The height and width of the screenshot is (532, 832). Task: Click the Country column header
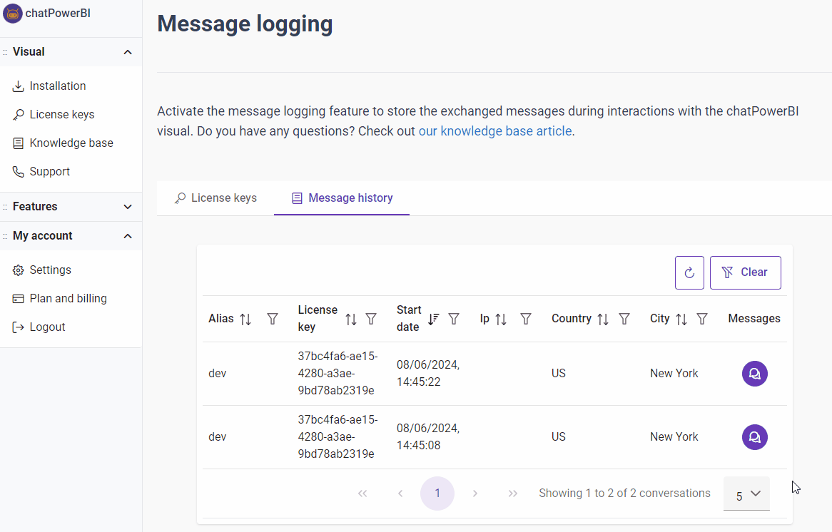click(x=572, y=318)
